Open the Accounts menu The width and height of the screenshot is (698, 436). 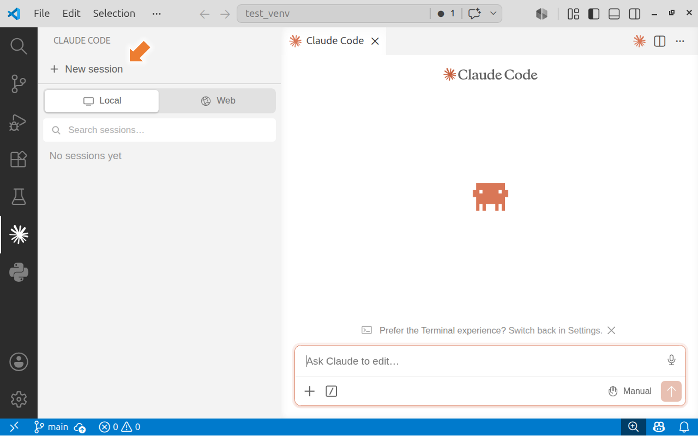click(x=18, y=362)
